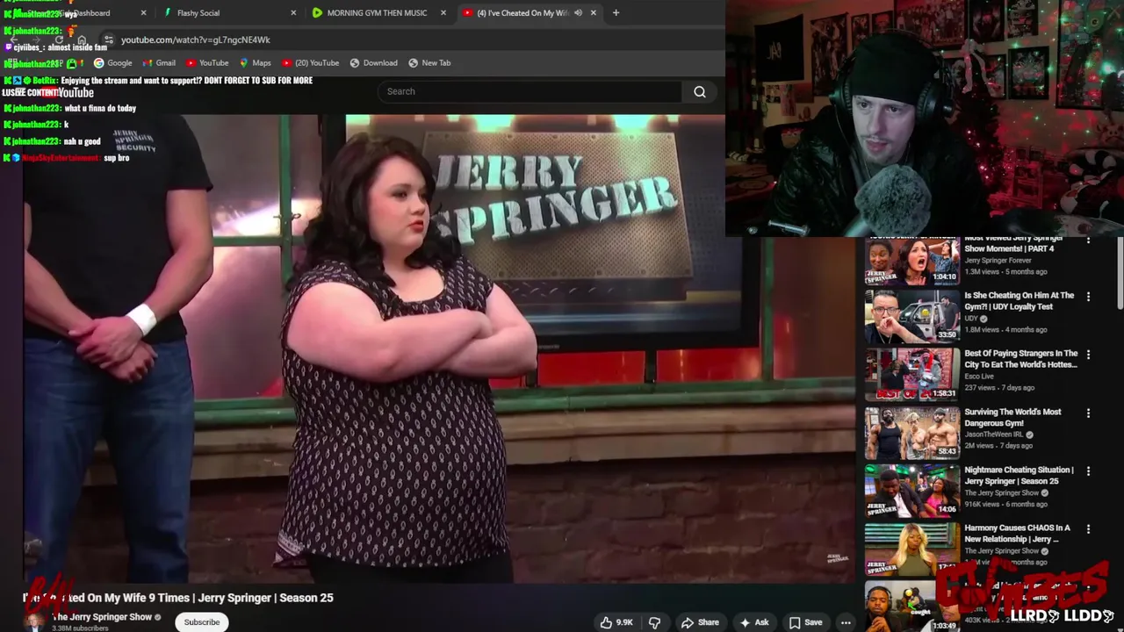Open menu for Most Viewed Jerry Springer video
Screen dimensions: 1124x632
(1088, 240)
